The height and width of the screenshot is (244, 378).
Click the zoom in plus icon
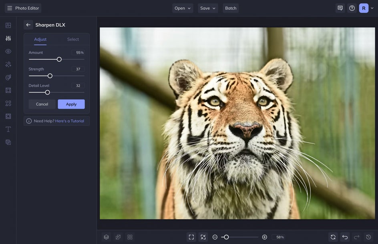[264, 237]
